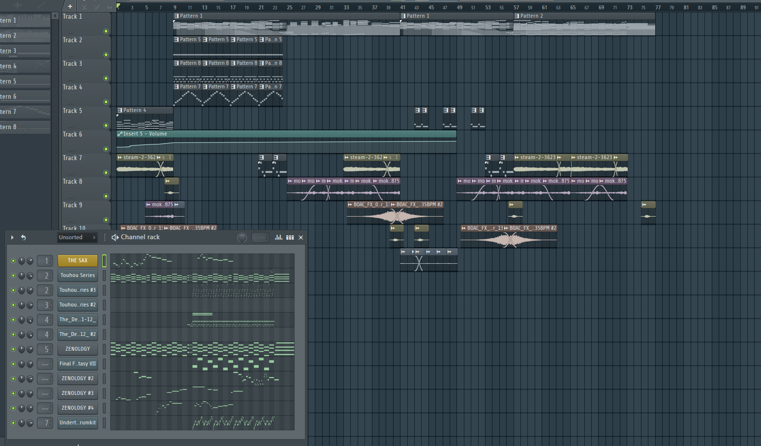Select the ZENOLOGY channel button
The image size is (761, 446).
(78, 349)
